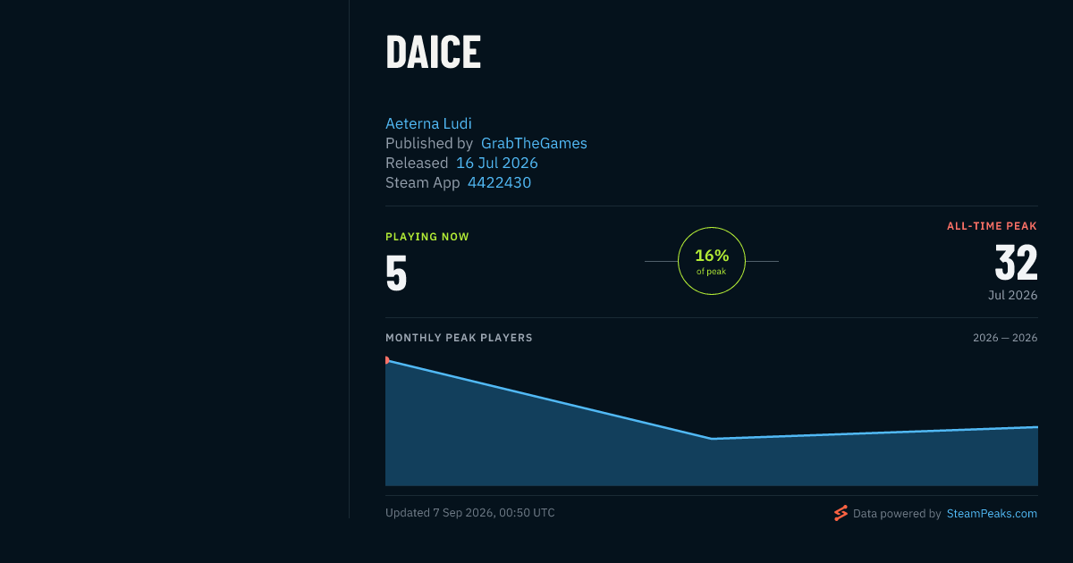Viewport: 1073px width, 563px height.
Task: Click the Jul 2026 peak date label
Action: (x=1013, y=295)
